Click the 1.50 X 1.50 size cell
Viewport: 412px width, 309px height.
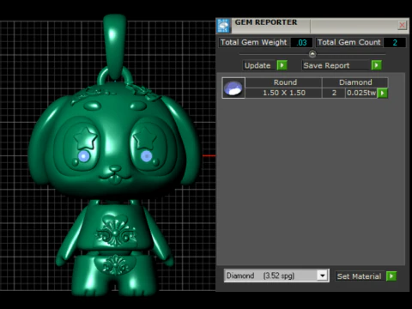tap(284, 93)
